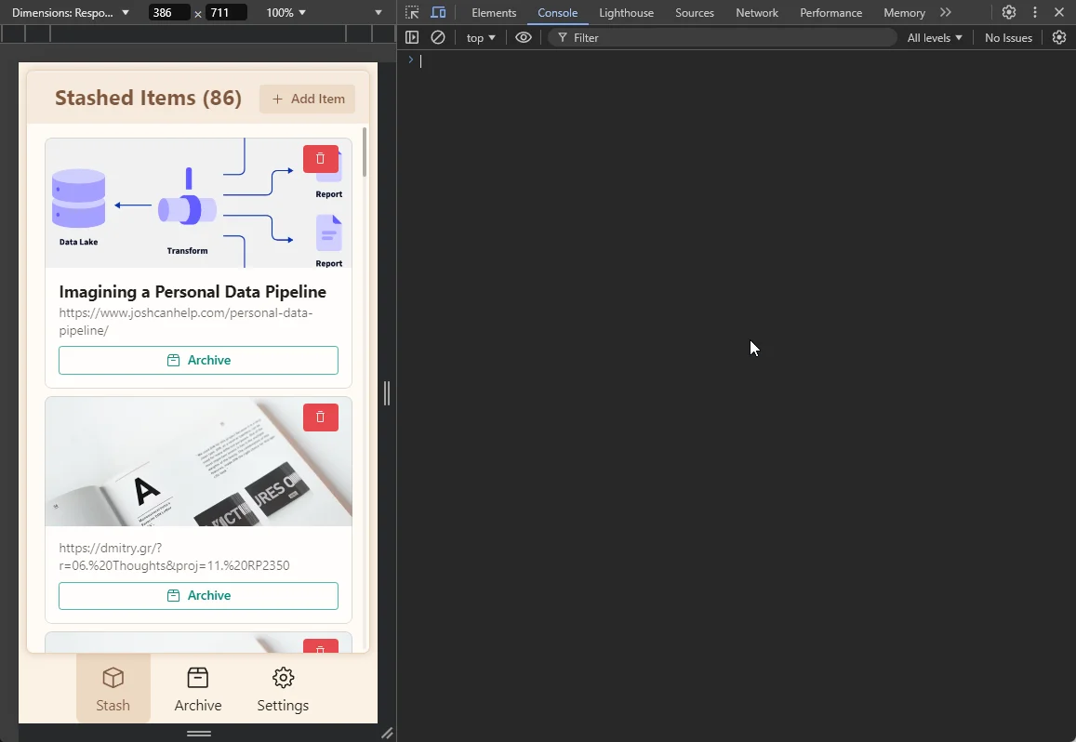Click the Add Item button

coord(307,99)
